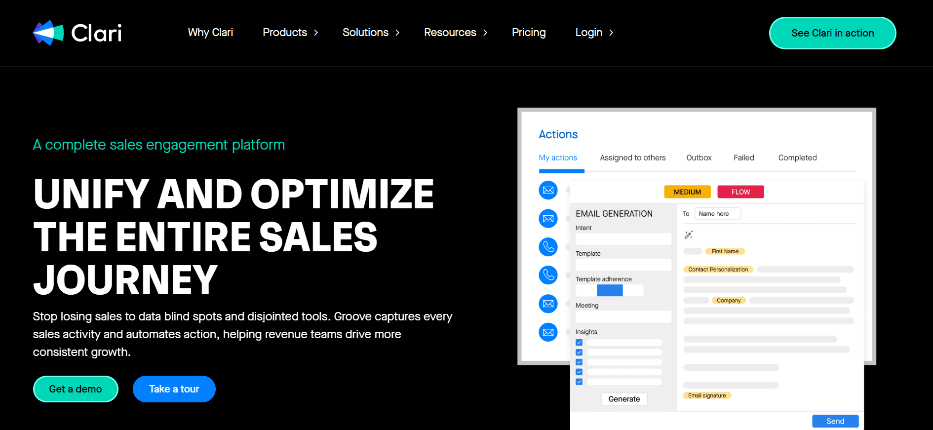Click the upper phone call icon

(x=548, y=247)
